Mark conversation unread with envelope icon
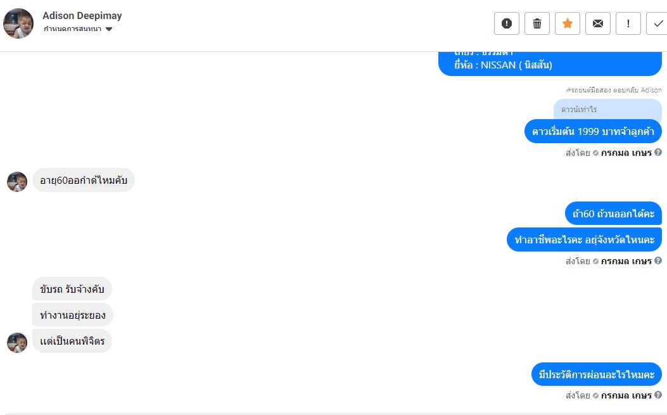The width and height of the screenshot is (667, 415). point(598,23)
